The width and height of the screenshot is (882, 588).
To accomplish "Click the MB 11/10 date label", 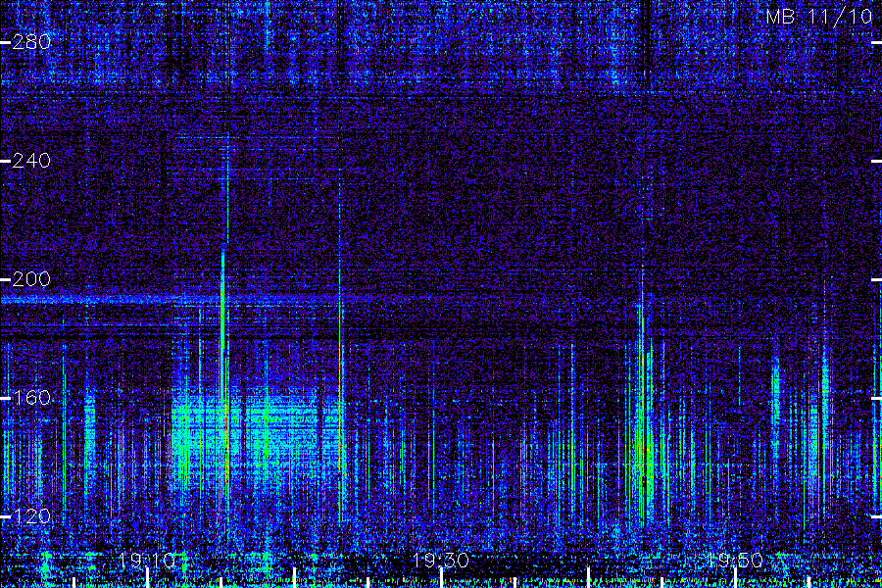I will (819, 17).
